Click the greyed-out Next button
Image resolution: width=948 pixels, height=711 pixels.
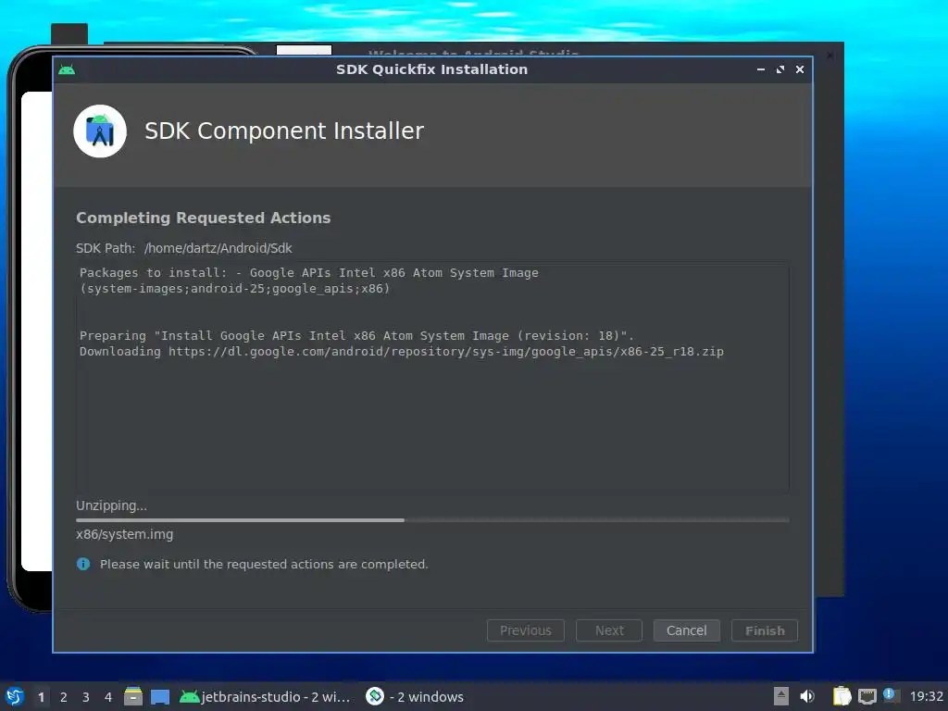[609, 630]
